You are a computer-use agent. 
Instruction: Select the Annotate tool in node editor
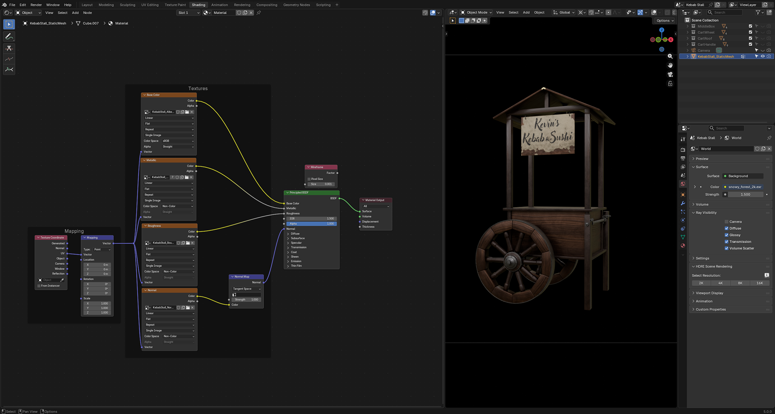click(9, 36)
